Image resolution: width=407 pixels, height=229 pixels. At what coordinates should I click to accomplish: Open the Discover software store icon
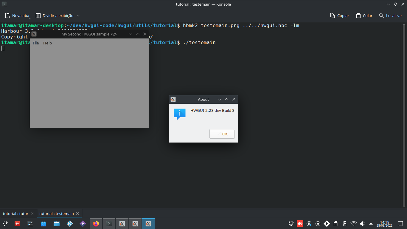click(x=44, y=223)
